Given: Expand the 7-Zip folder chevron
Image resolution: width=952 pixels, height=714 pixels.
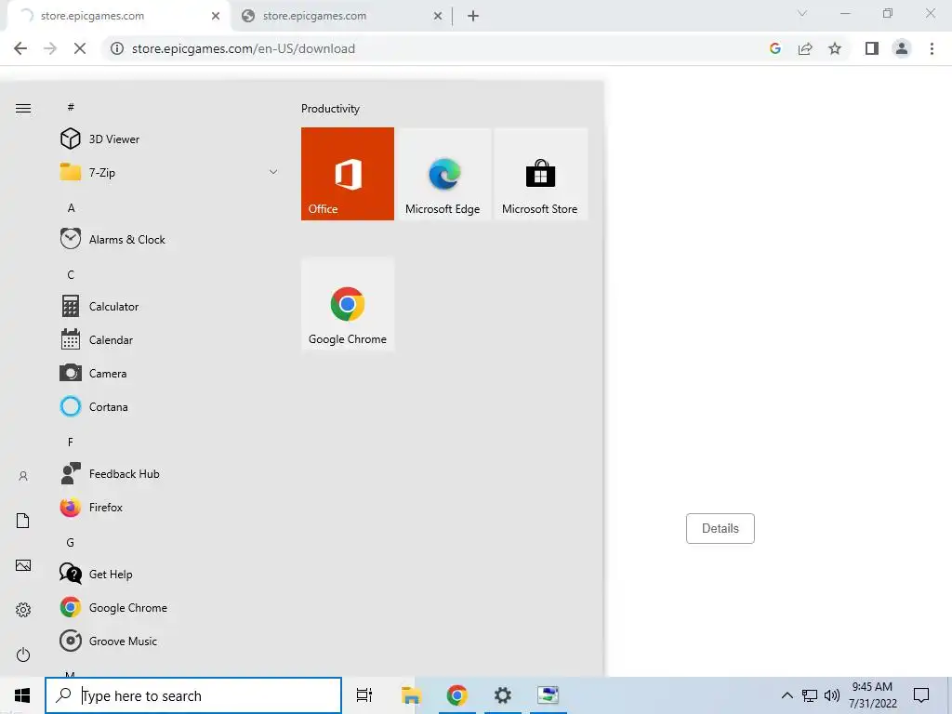Looking at the screenshot, I should tap(273, 172).
